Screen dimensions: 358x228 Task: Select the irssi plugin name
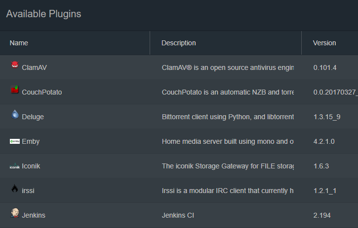[x=28, y=191]
